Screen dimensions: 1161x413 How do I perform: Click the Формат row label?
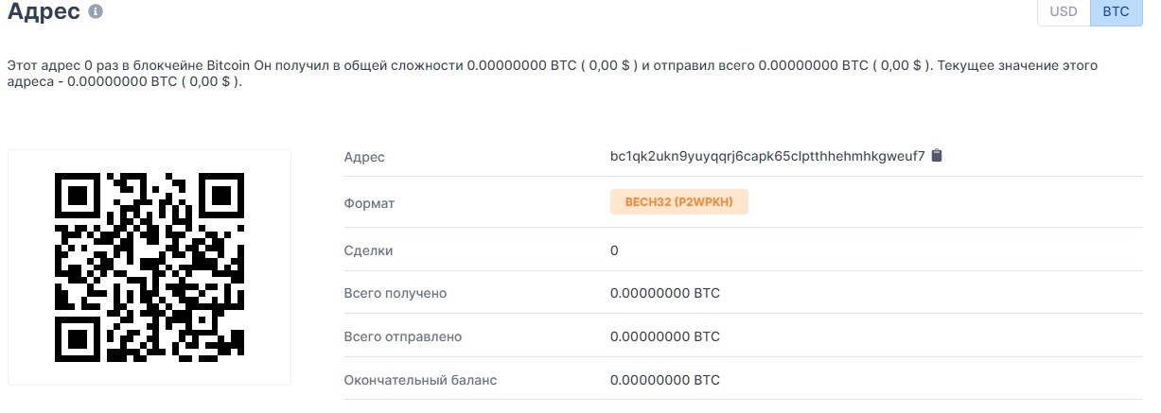pos(369,202)
